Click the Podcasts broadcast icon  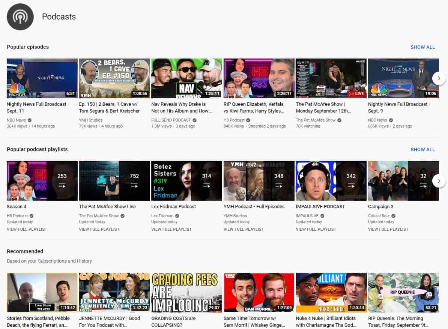[20, 17]
